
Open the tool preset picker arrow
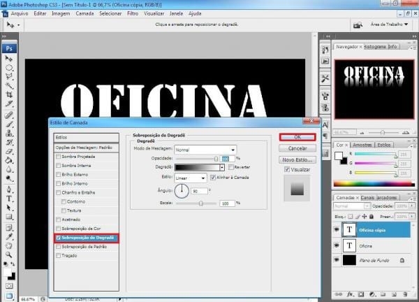tap(18, 25)
